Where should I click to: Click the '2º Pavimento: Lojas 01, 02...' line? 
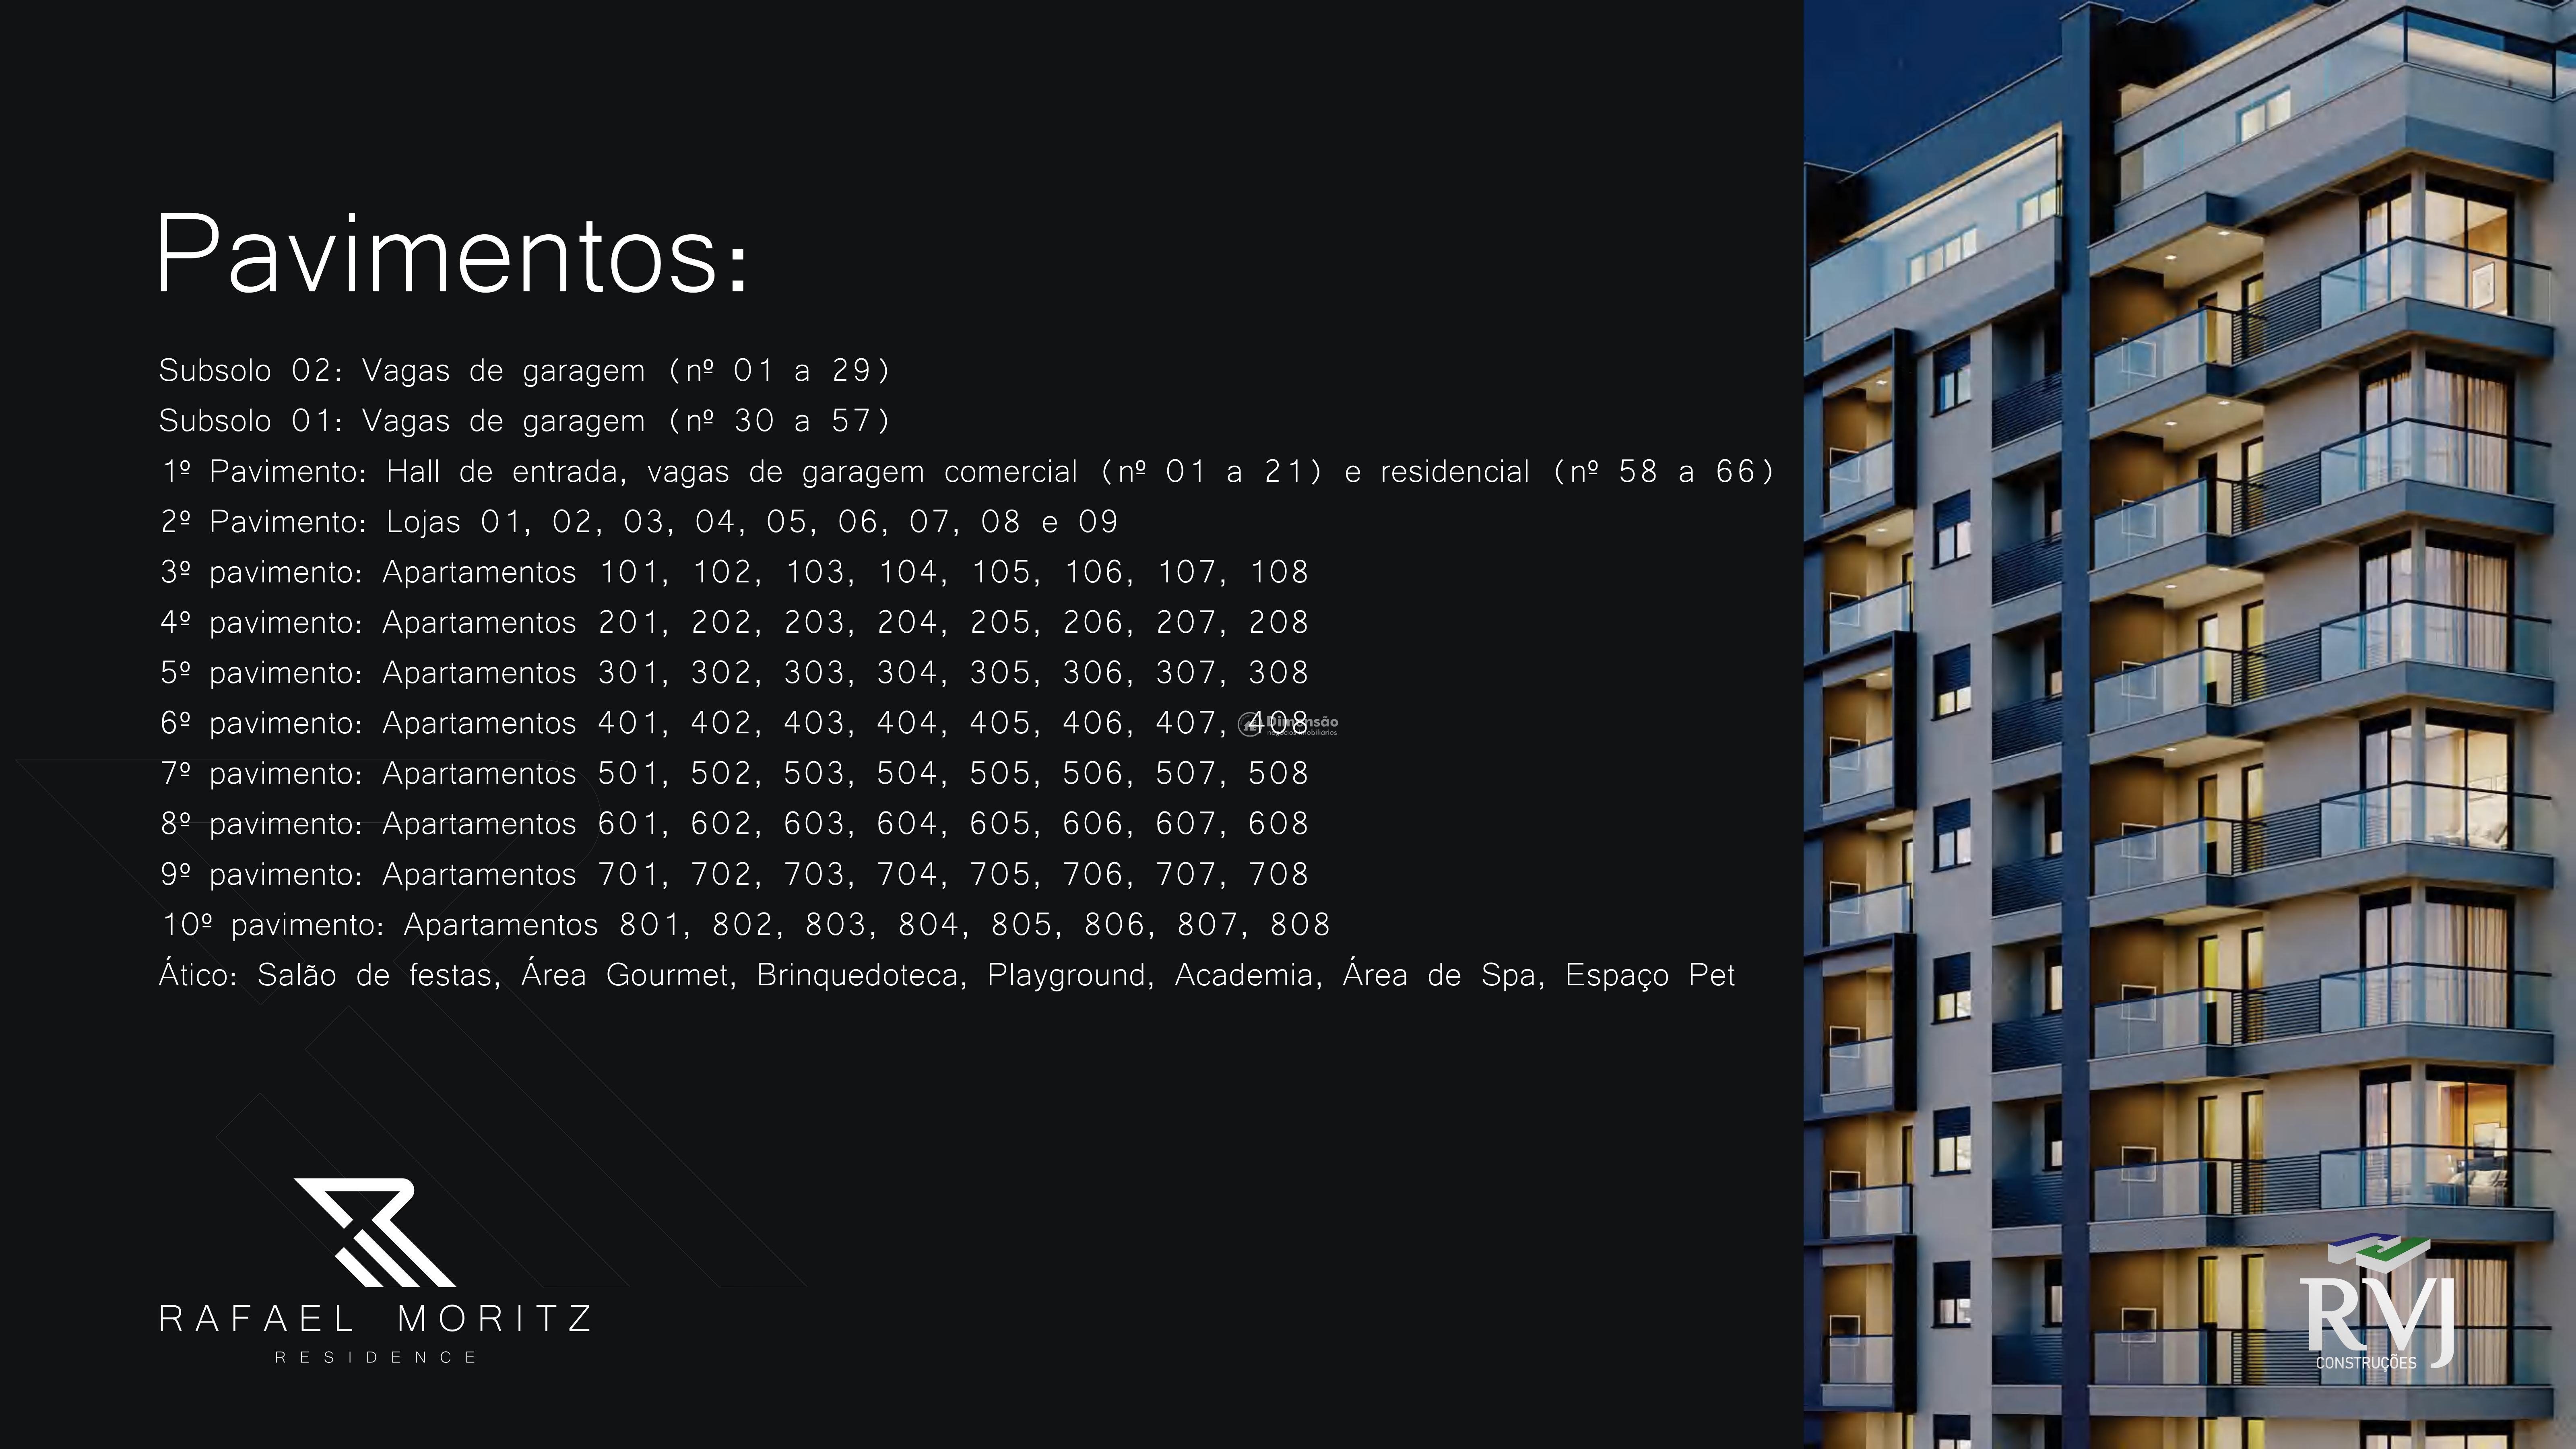[x=640, y=522]
